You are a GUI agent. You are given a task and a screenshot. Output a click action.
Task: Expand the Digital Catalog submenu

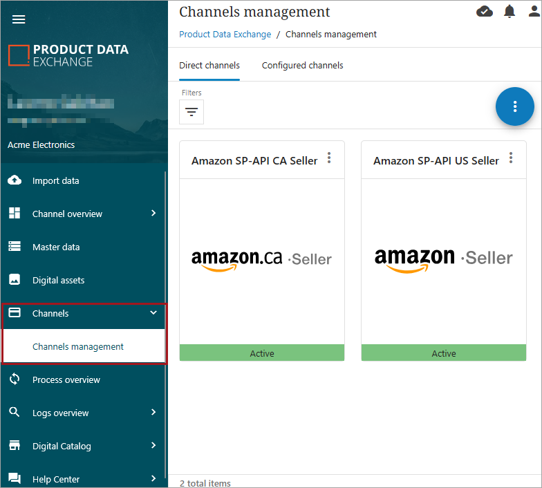(153, 446)
